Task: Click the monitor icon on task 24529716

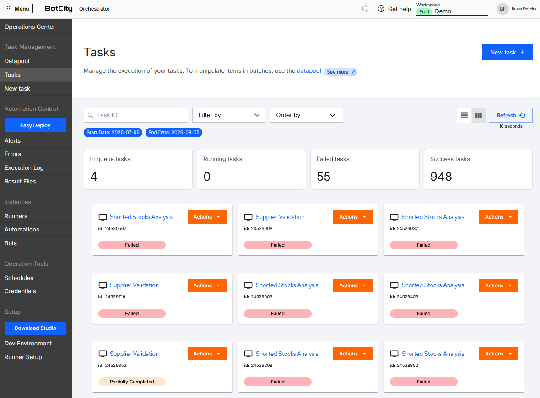Action: [103, 285]
